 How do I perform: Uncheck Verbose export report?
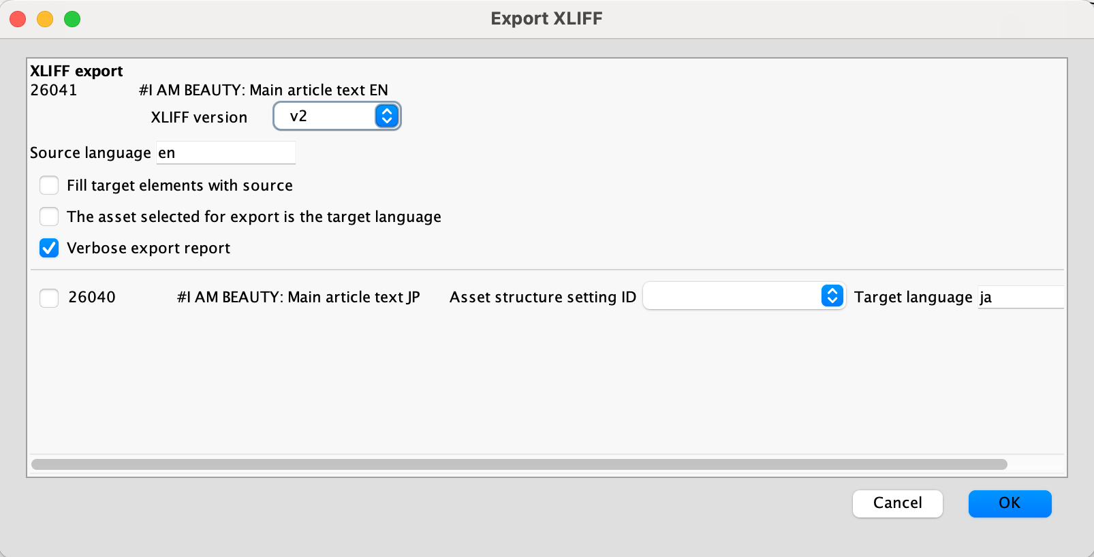pyautogui.click(x=49, y=248)
